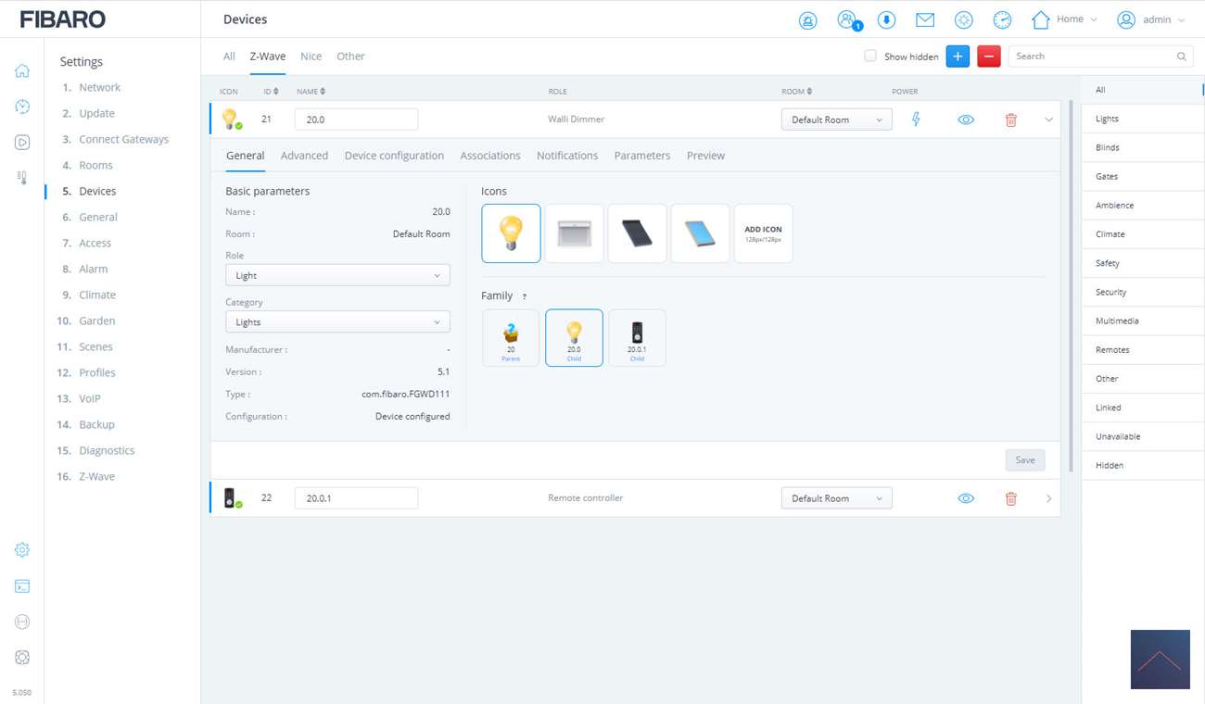This screenshot has width=1205, height=704.
Task: Click the red minus remove device button
Action: click(x=988, y=57)
